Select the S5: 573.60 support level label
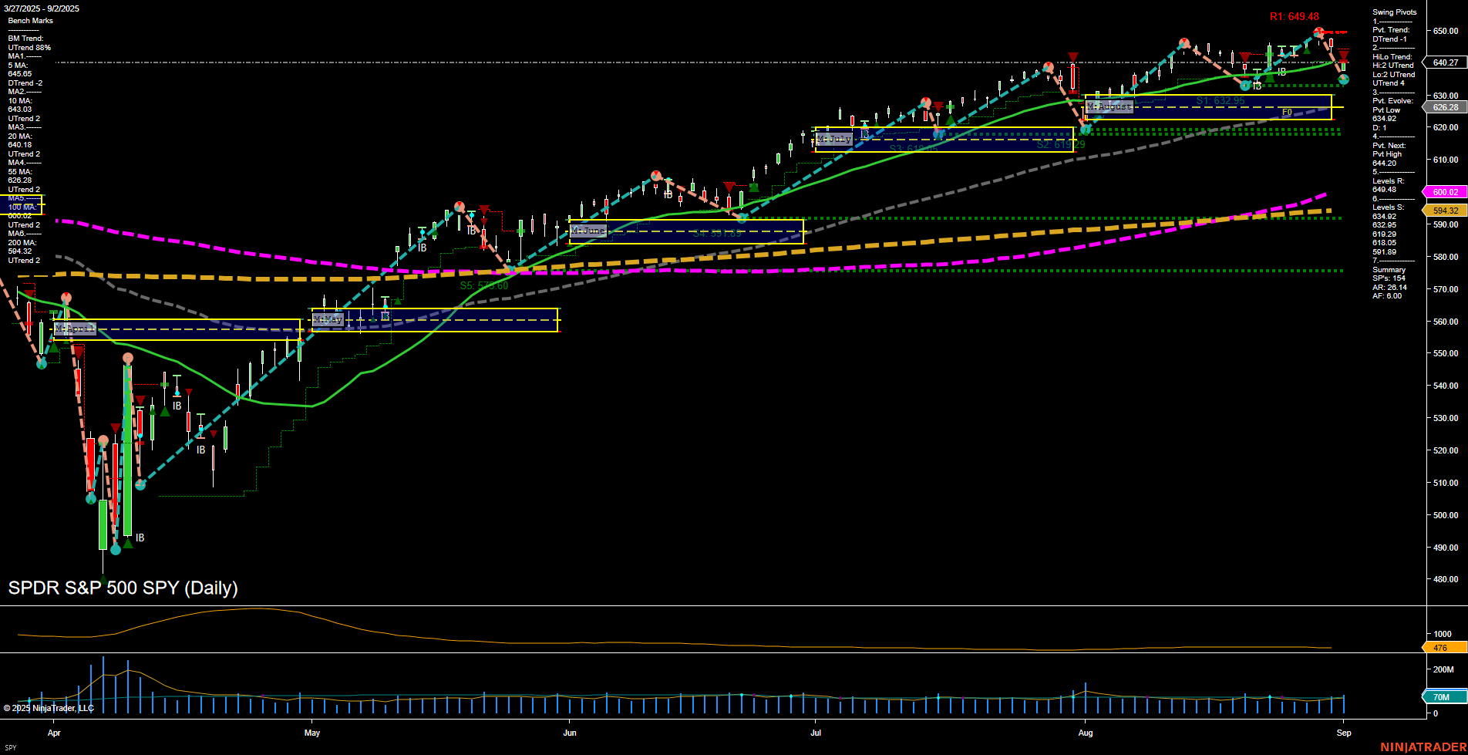 [484, 285]
